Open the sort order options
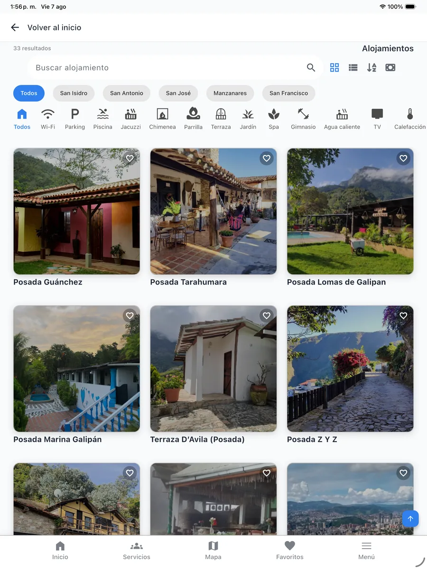 click(x=371, y=68)
